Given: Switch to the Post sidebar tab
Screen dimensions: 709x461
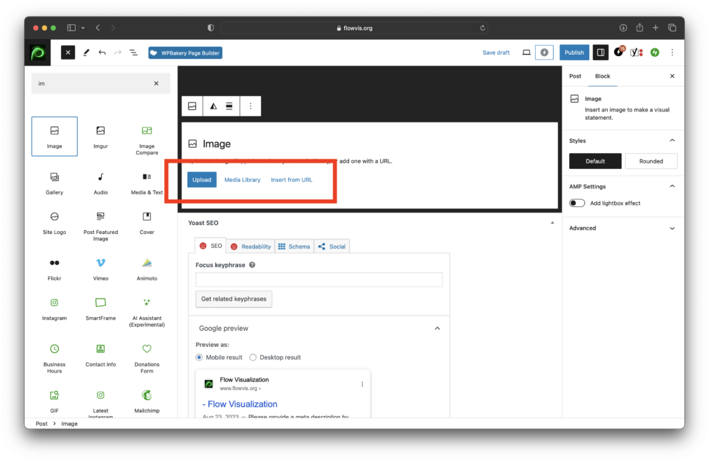Looking at the screenshot, I should [575, 76].
